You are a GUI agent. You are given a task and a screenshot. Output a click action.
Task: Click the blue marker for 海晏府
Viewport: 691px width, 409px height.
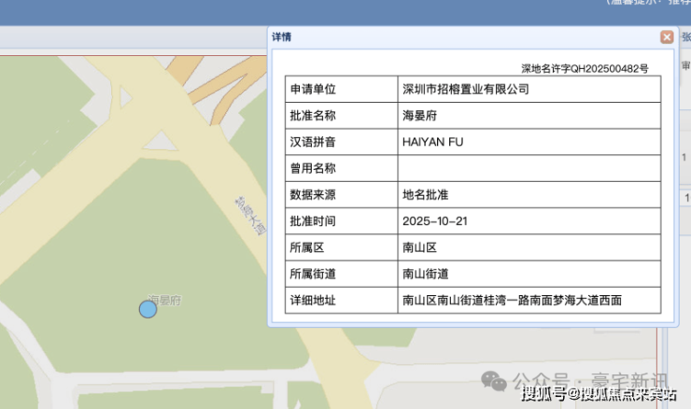(148, 309)
